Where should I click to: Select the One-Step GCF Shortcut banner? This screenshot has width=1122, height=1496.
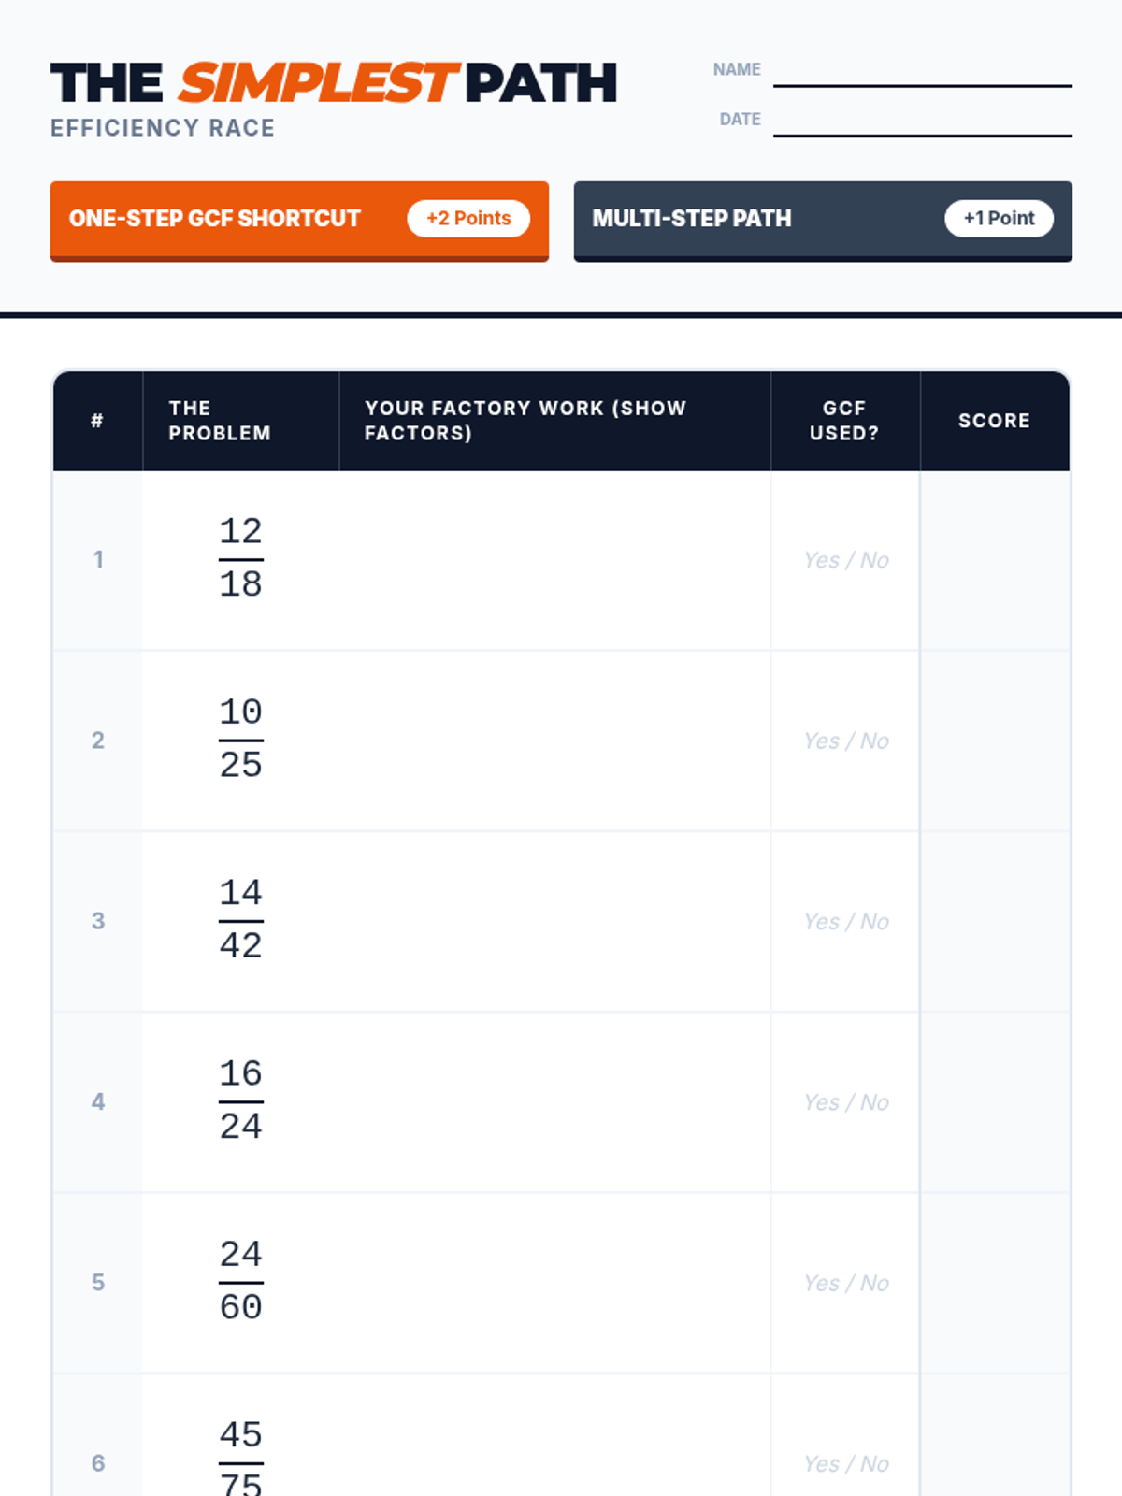pyautogui.click(x=234, y=219)
